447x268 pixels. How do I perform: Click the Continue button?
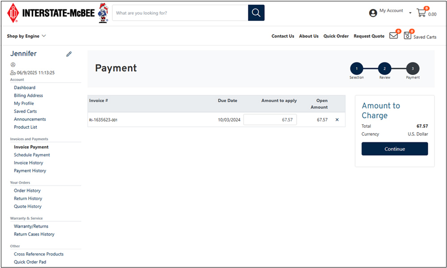pos(395,149)
